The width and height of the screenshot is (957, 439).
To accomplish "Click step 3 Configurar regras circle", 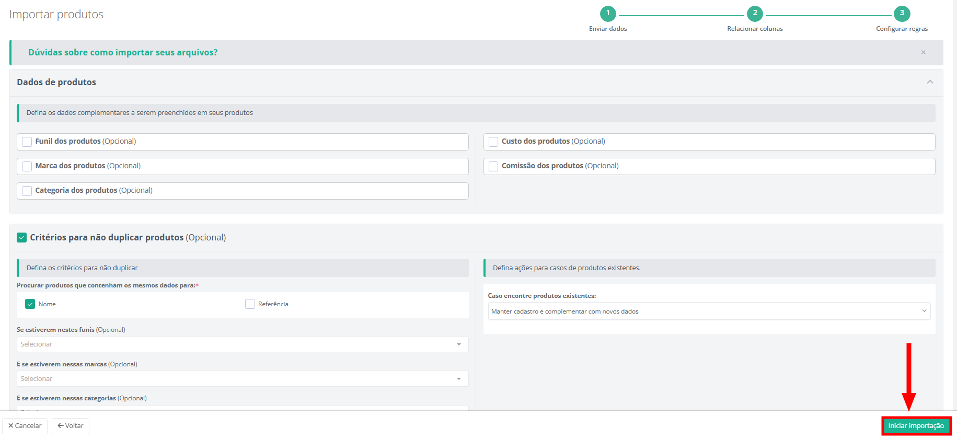I will coord(902,14).
